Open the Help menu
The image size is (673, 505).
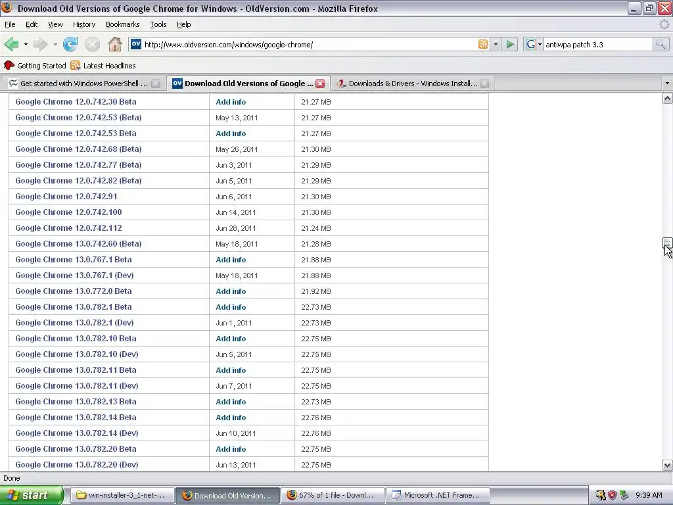click(x=184, y=24)
